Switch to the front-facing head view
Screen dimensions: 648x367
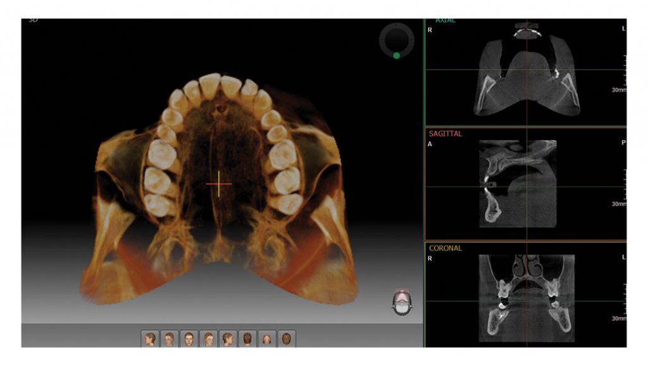(x=189, y=339)
